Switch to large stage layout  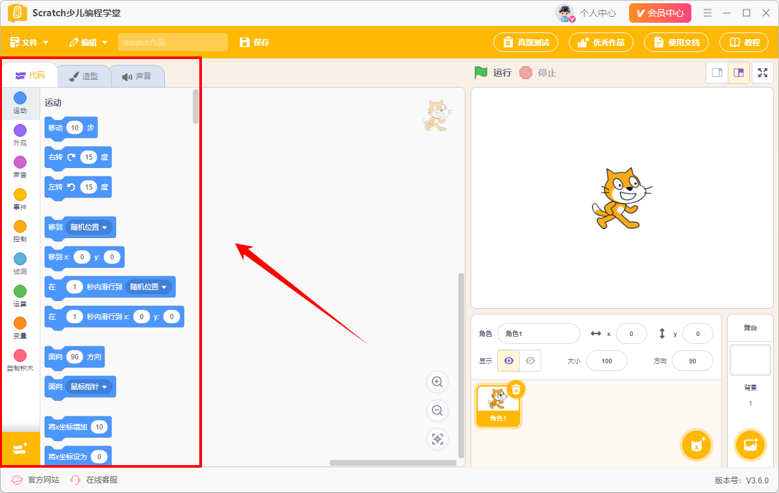coord(739,73)
